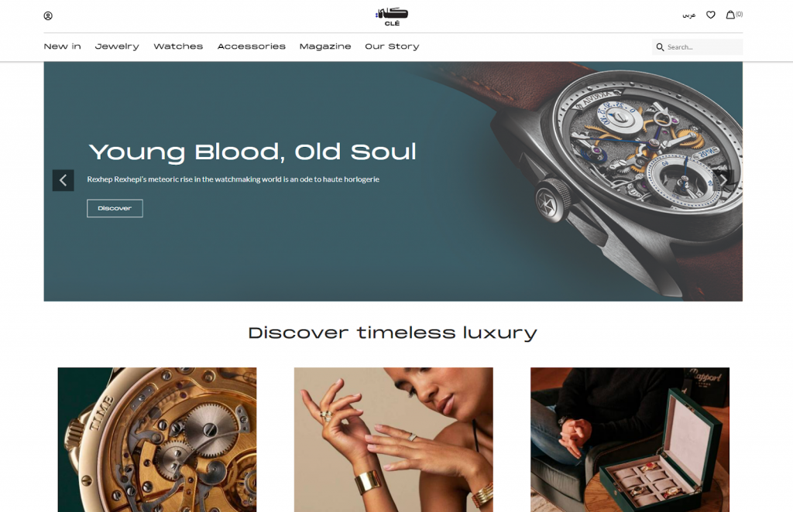This screenshot has height=512, width=793.
Task: Open the Our Story page
Action: (x=392, y=46)
